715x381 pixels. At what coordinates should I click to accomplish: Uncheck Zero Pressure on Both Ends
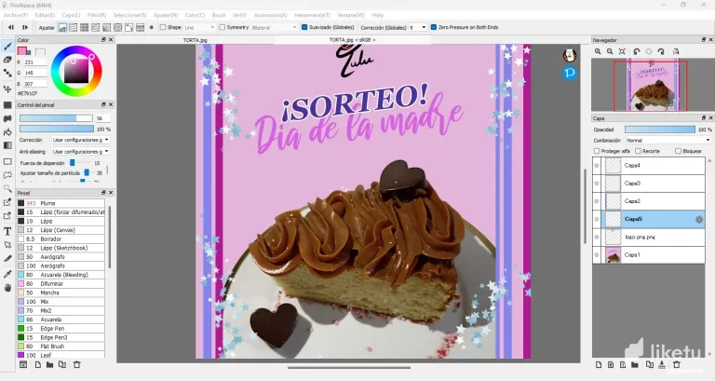tap(434, 27)
